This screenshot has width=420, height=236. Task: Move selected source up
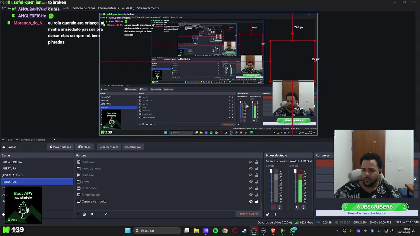click(x=99, y=214)
